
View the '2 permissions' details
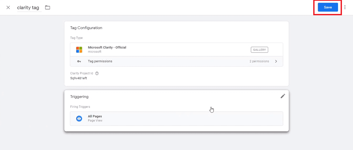point(259,61)
